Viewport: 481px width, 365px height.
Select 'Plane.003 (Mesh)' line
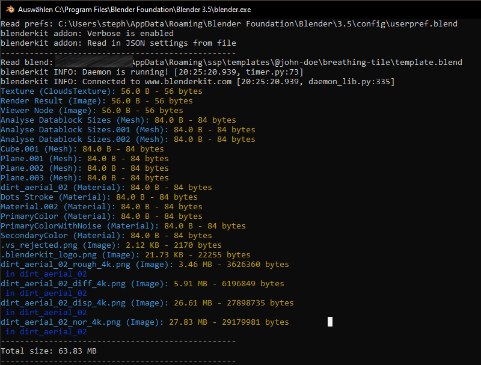point(85,177)
